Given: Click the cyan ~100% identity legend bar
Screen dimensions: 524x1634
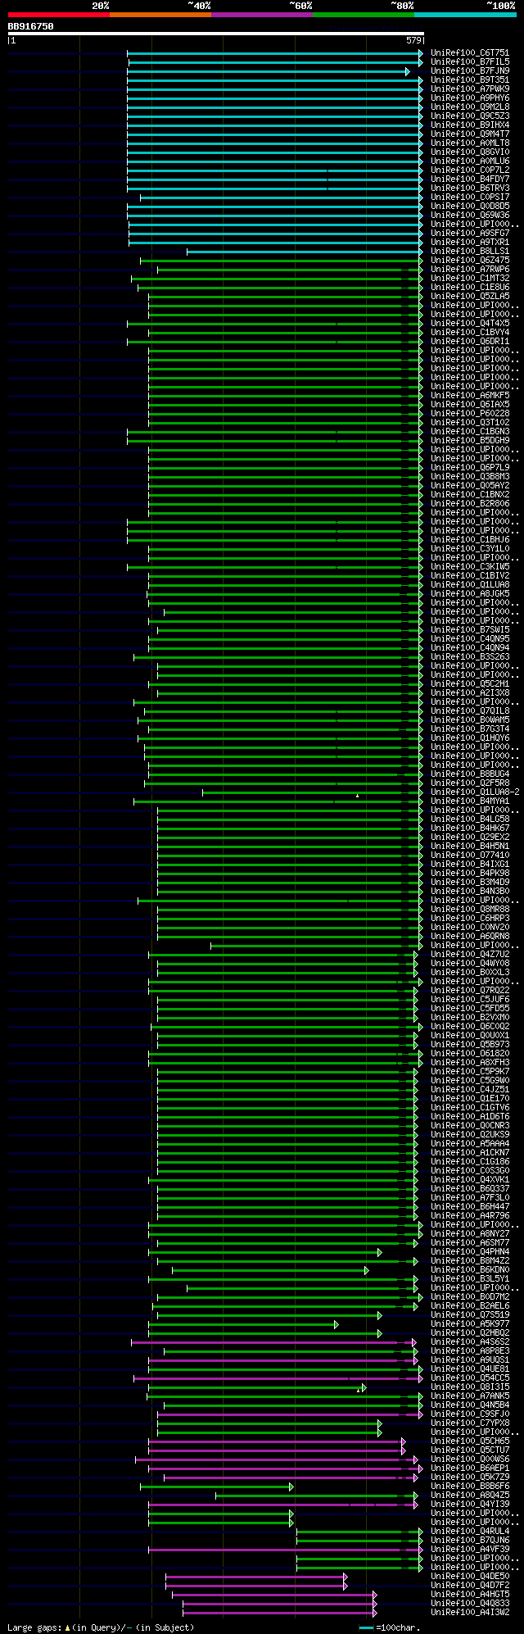Looking at the screenshot, I should coord(465,15).
